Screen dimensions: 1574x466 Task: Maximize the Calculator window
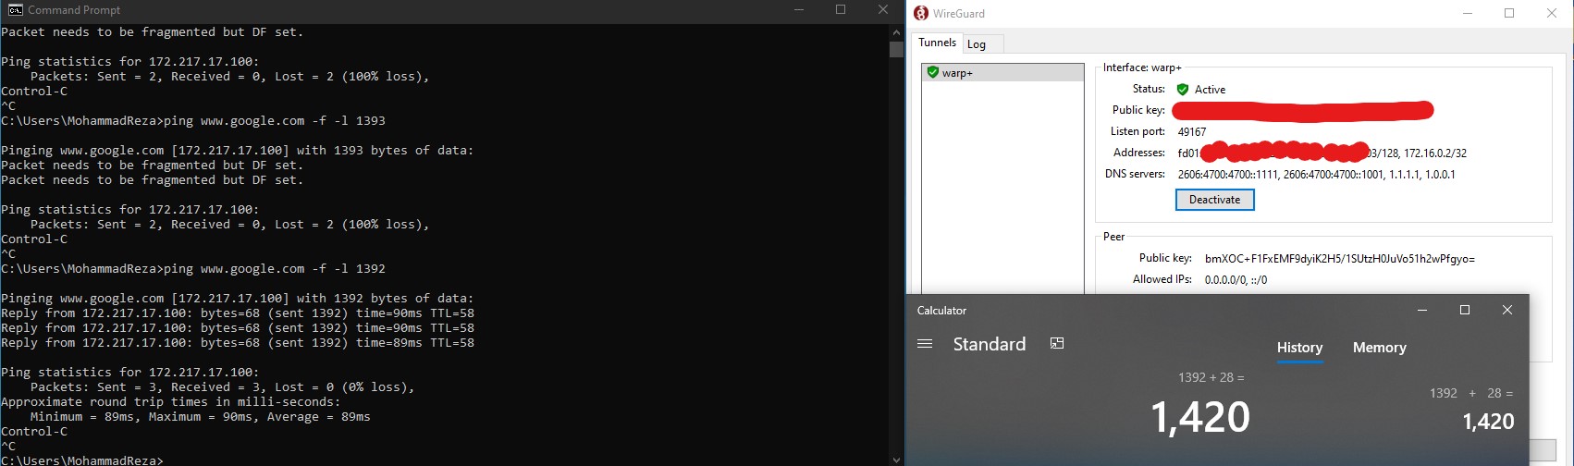tap(1465, 311)
